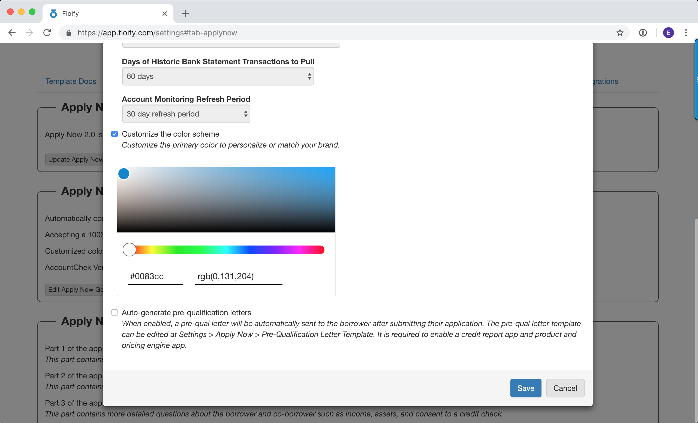Open the 60 days dropdown
This screenshot has height=423, width=698.
pyautogui.click(x=218, y=76)
